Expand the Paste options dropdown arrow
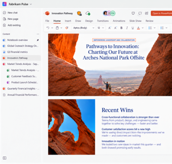 coord(61,28)
